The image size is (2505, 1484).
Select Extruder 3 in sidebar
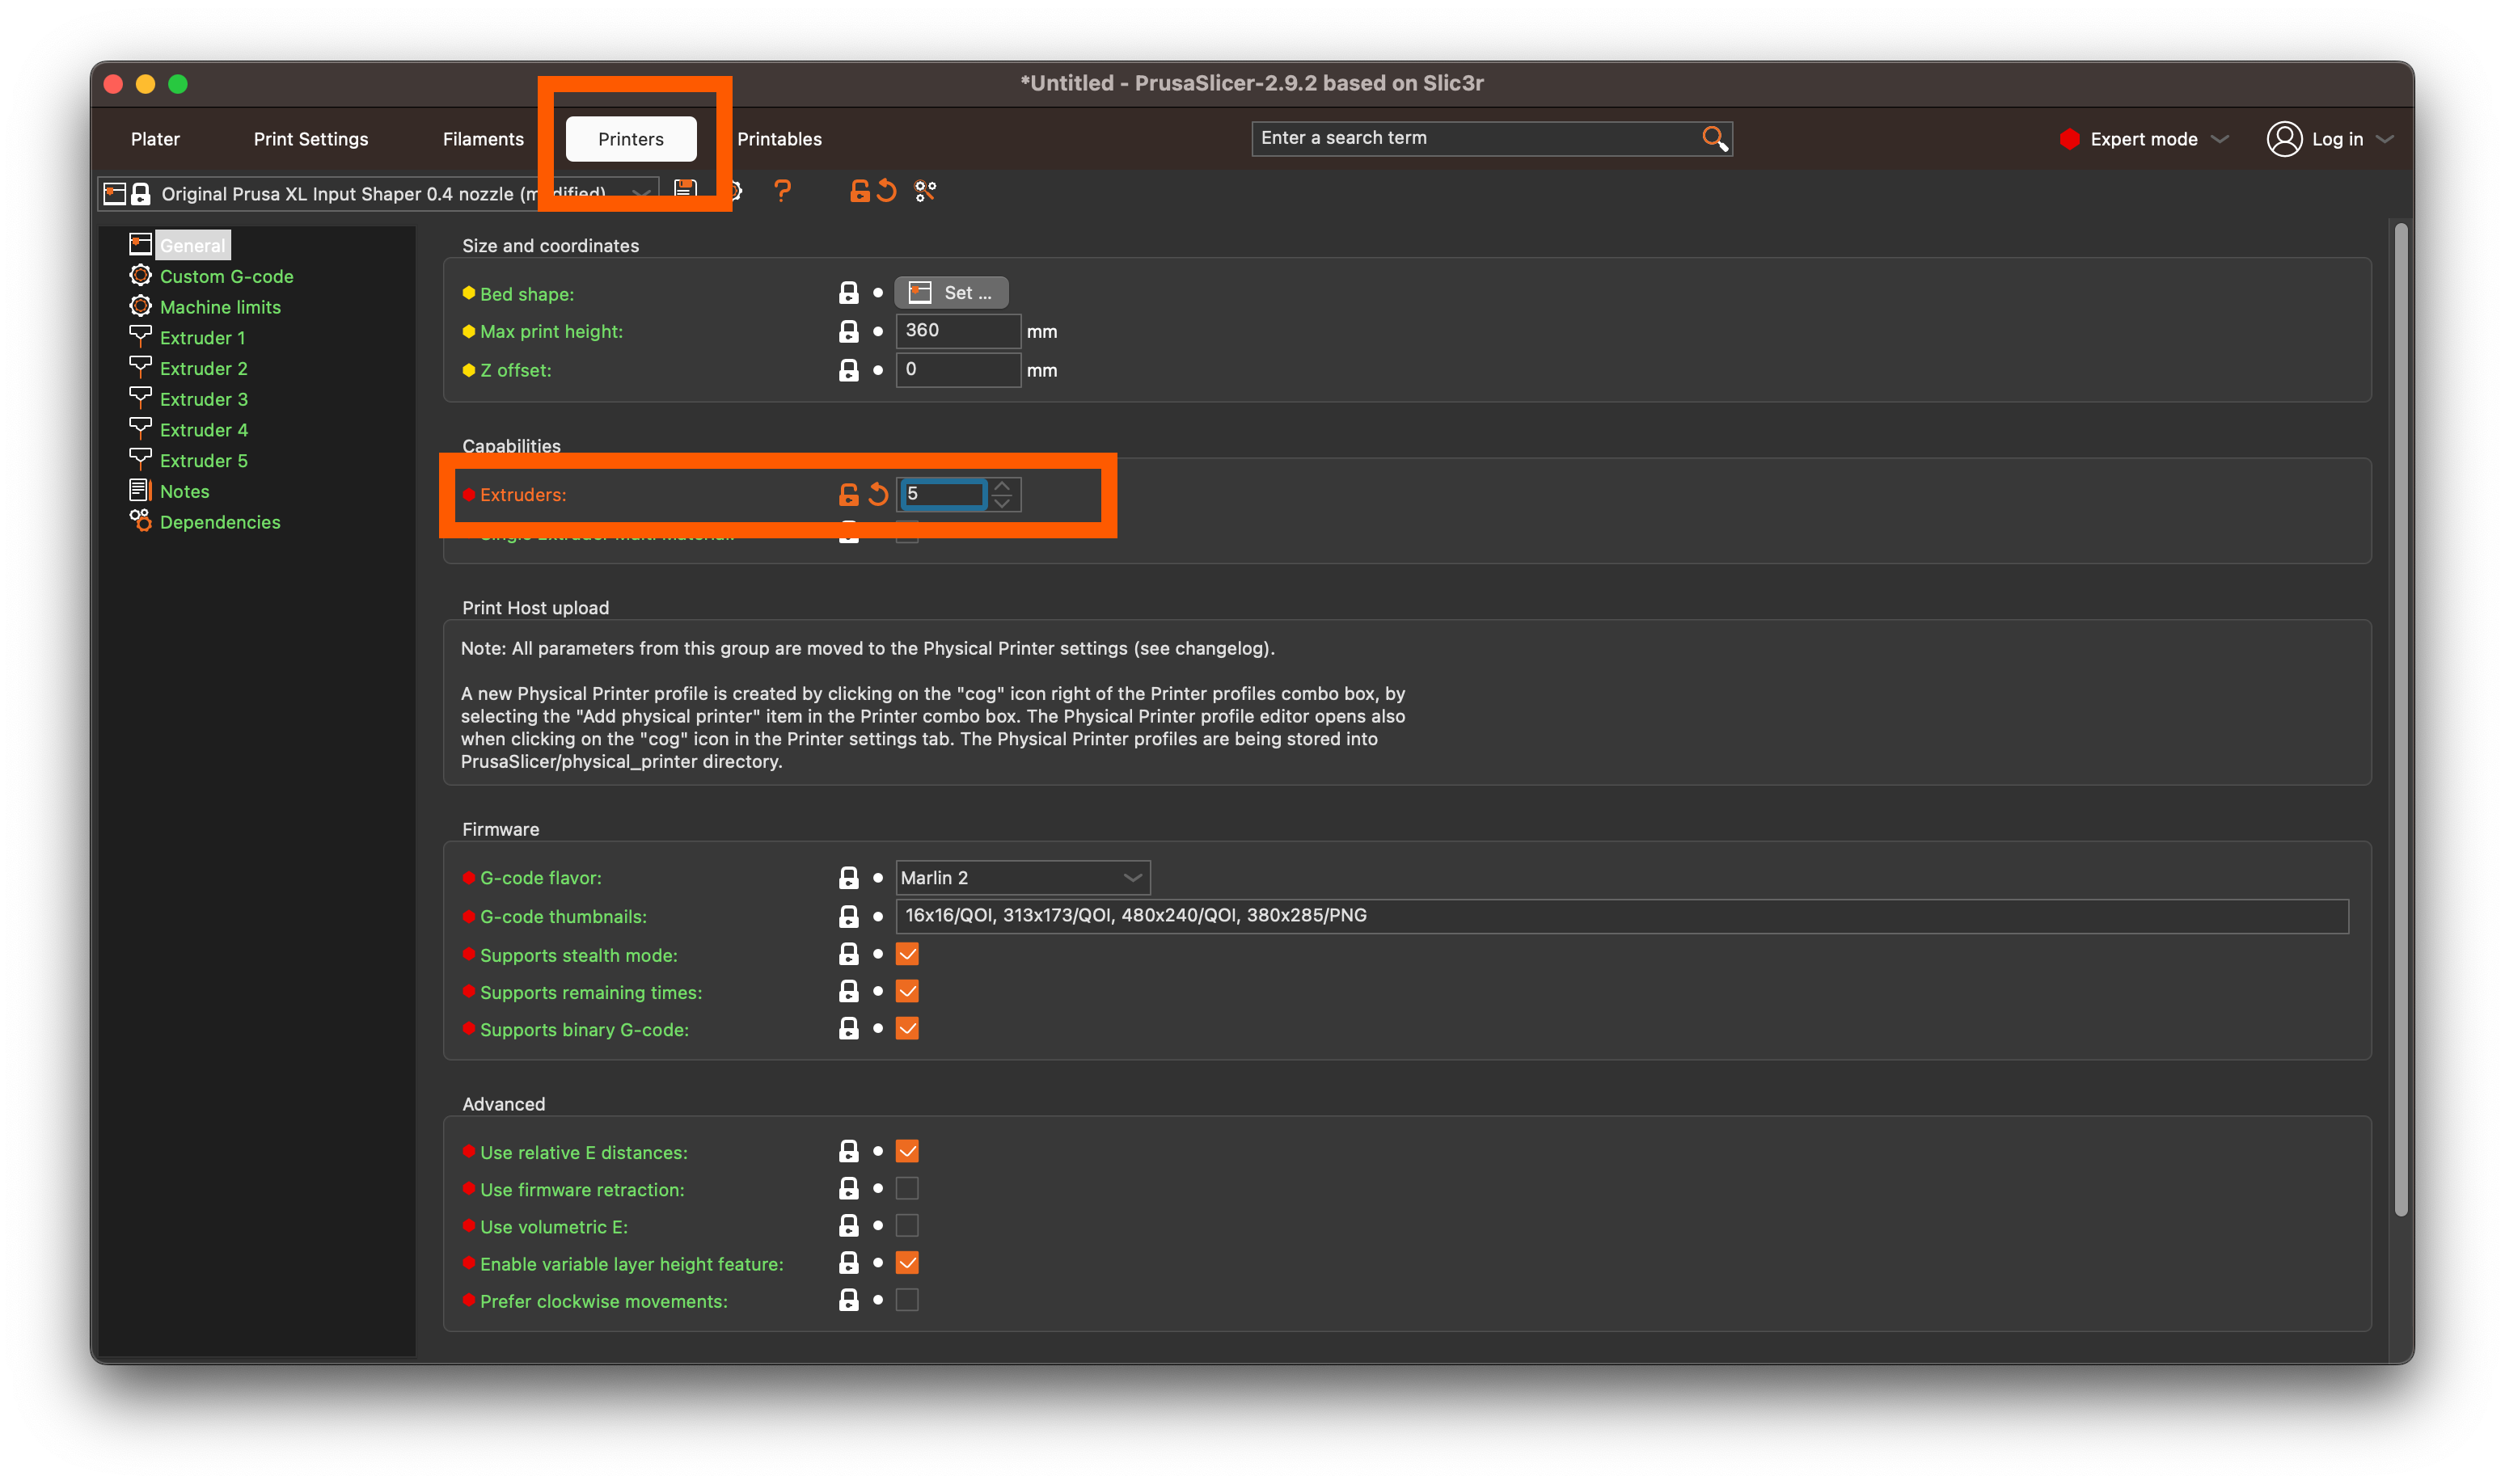(x=203, y=399)
